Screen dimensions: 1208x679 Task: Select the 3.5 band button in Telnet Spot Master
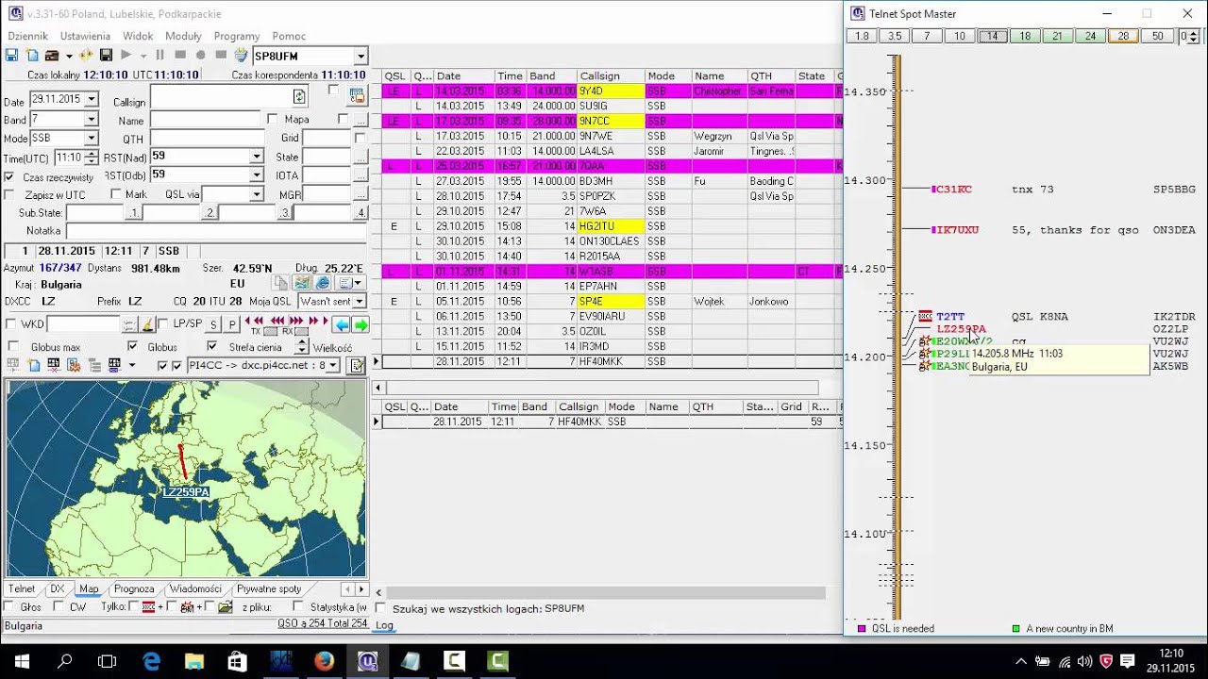[x=895, y=36]
